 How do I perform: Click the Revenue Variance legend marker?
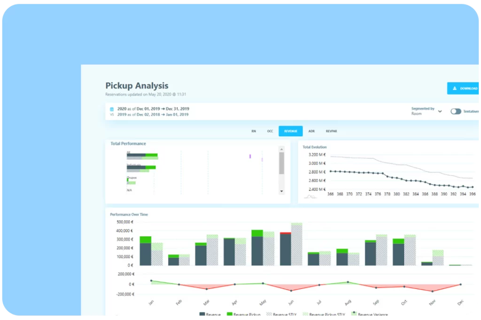pyautogui.click(x=354, y=314)
